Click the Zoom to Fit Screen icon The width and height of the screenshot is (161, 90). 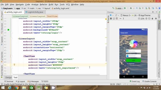pos(149,18)
